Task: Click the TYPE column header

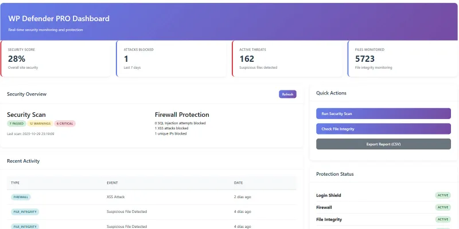Action: click(15, 183)
